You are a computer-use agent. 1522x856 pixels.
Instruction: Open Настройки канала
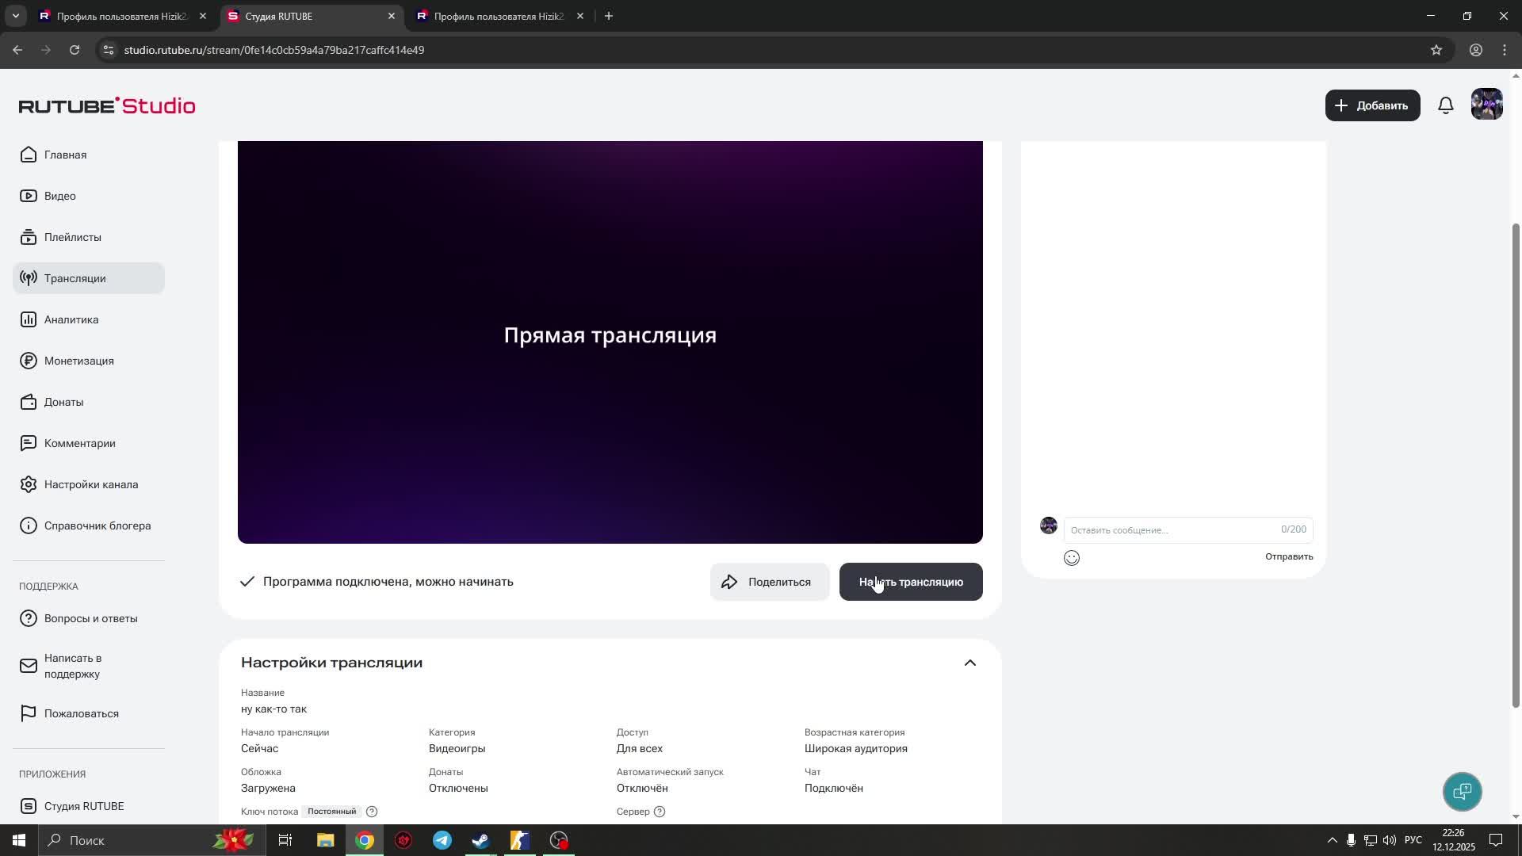[90, 484]
